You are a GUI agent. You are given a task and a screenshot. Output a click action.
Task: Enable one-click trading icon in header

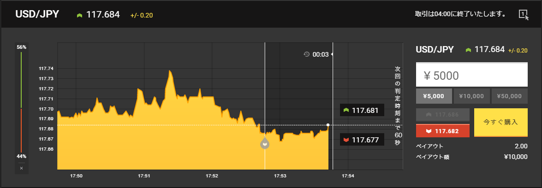(x=524, y=15)
